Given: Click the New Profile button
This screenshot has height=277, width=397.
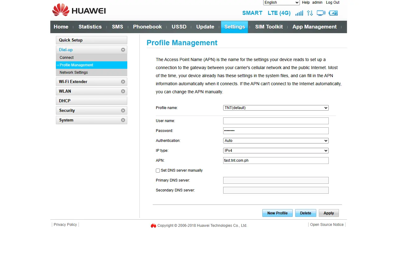Looking at the screenshot, I should pyautogui.click(x=277, y=213).
